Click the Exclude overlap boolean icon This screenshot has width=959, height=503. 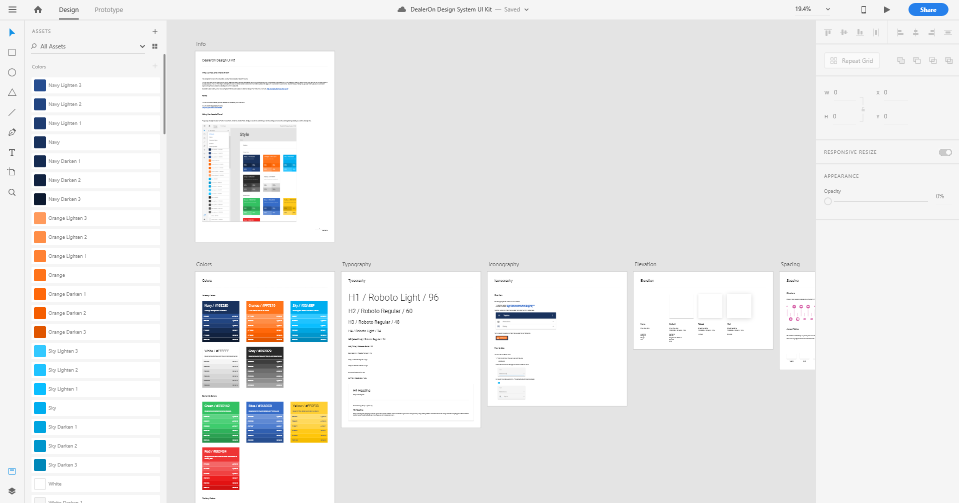[949, 60]
